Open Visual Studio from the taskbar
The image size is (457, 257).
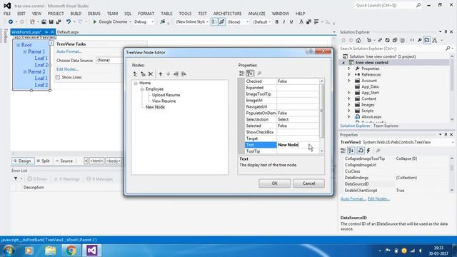pyautogui.click(x=91, y=251)
